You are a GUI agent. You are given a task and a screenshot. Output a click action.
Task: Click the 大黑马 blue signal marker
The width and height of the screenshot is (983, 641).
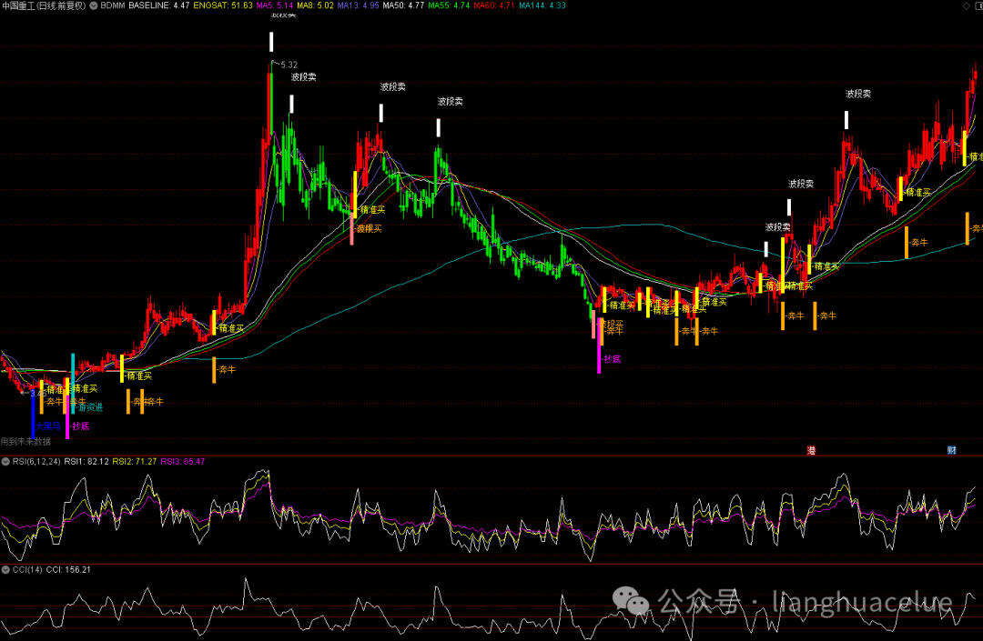click(x=47, y=426)
